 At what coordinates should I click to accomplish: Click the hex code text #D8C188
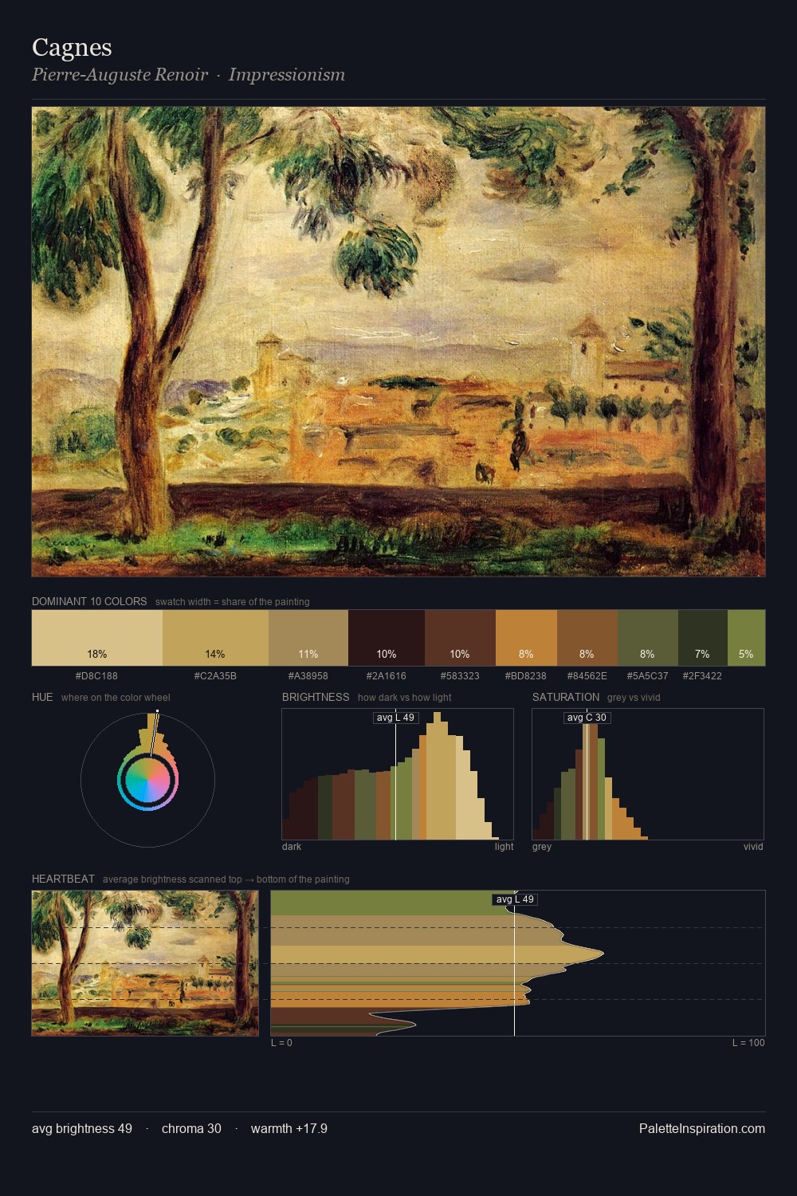pyautogui.click(x=96, y=675)
